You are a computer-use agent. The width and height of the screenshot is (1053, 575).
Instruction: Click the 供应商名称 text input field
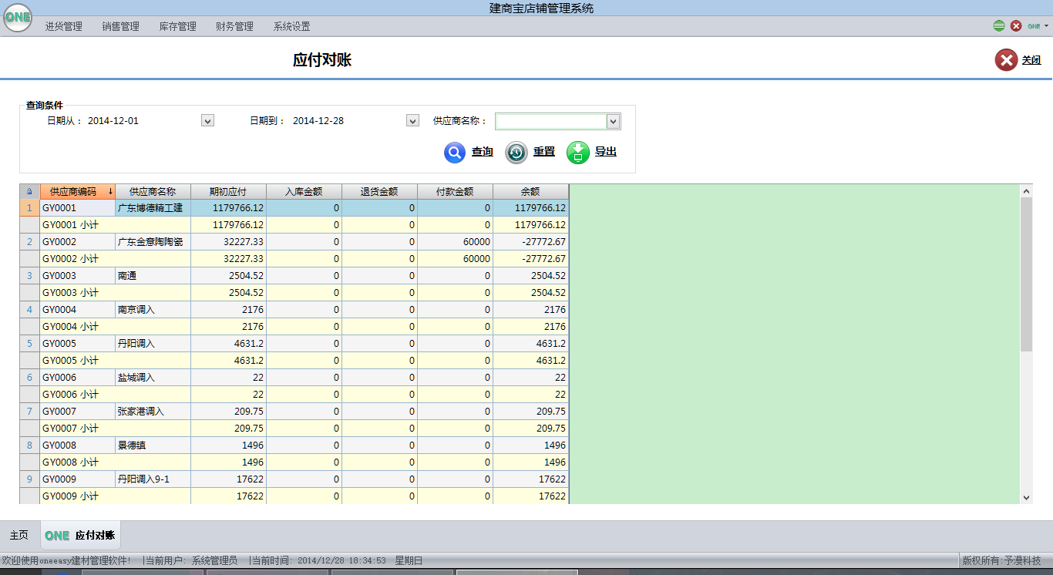[550, 122]
